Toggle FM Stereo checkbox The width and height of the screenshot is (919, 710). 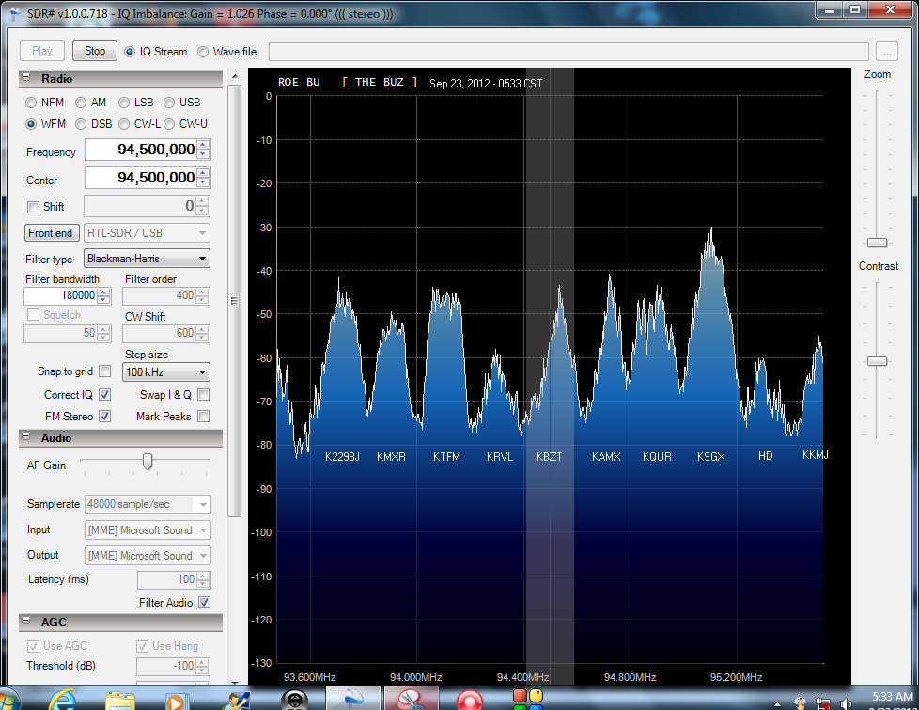(105, 416)
